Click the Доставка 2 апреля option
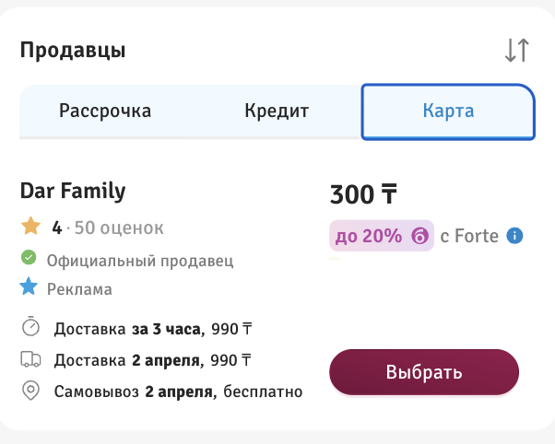The image size is (555, 444). 153,360
